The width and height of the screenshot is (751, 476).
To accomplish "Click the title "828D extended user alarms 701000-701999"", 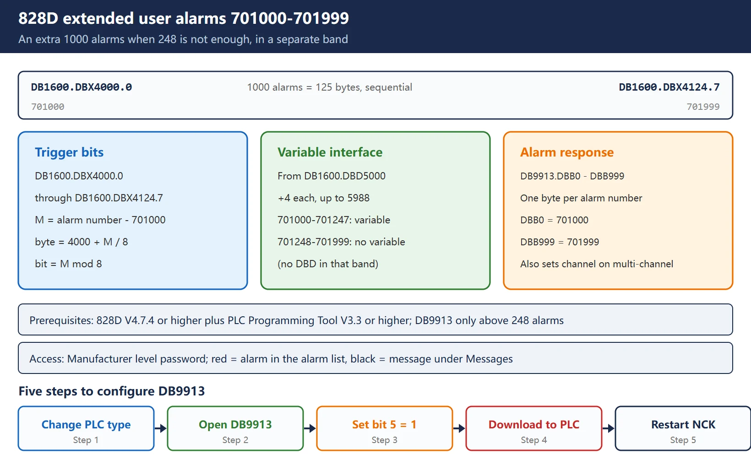I will pyautogui.click(x=184, y=18).
